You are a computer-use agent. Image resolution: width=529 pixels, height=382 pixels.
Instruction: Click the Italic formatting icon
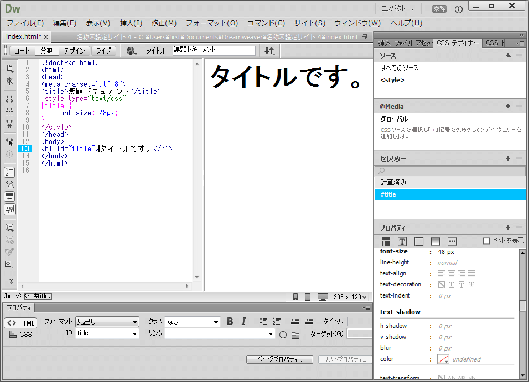point(243,322)
